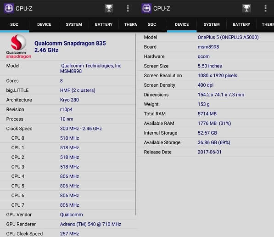Image resolution: width=274 pixels, height=237 pixels.
Task: Switch to DEVICE tab in left screen
Action: 44,24
